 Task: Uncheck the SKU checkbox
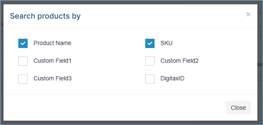tap(150, 43)
